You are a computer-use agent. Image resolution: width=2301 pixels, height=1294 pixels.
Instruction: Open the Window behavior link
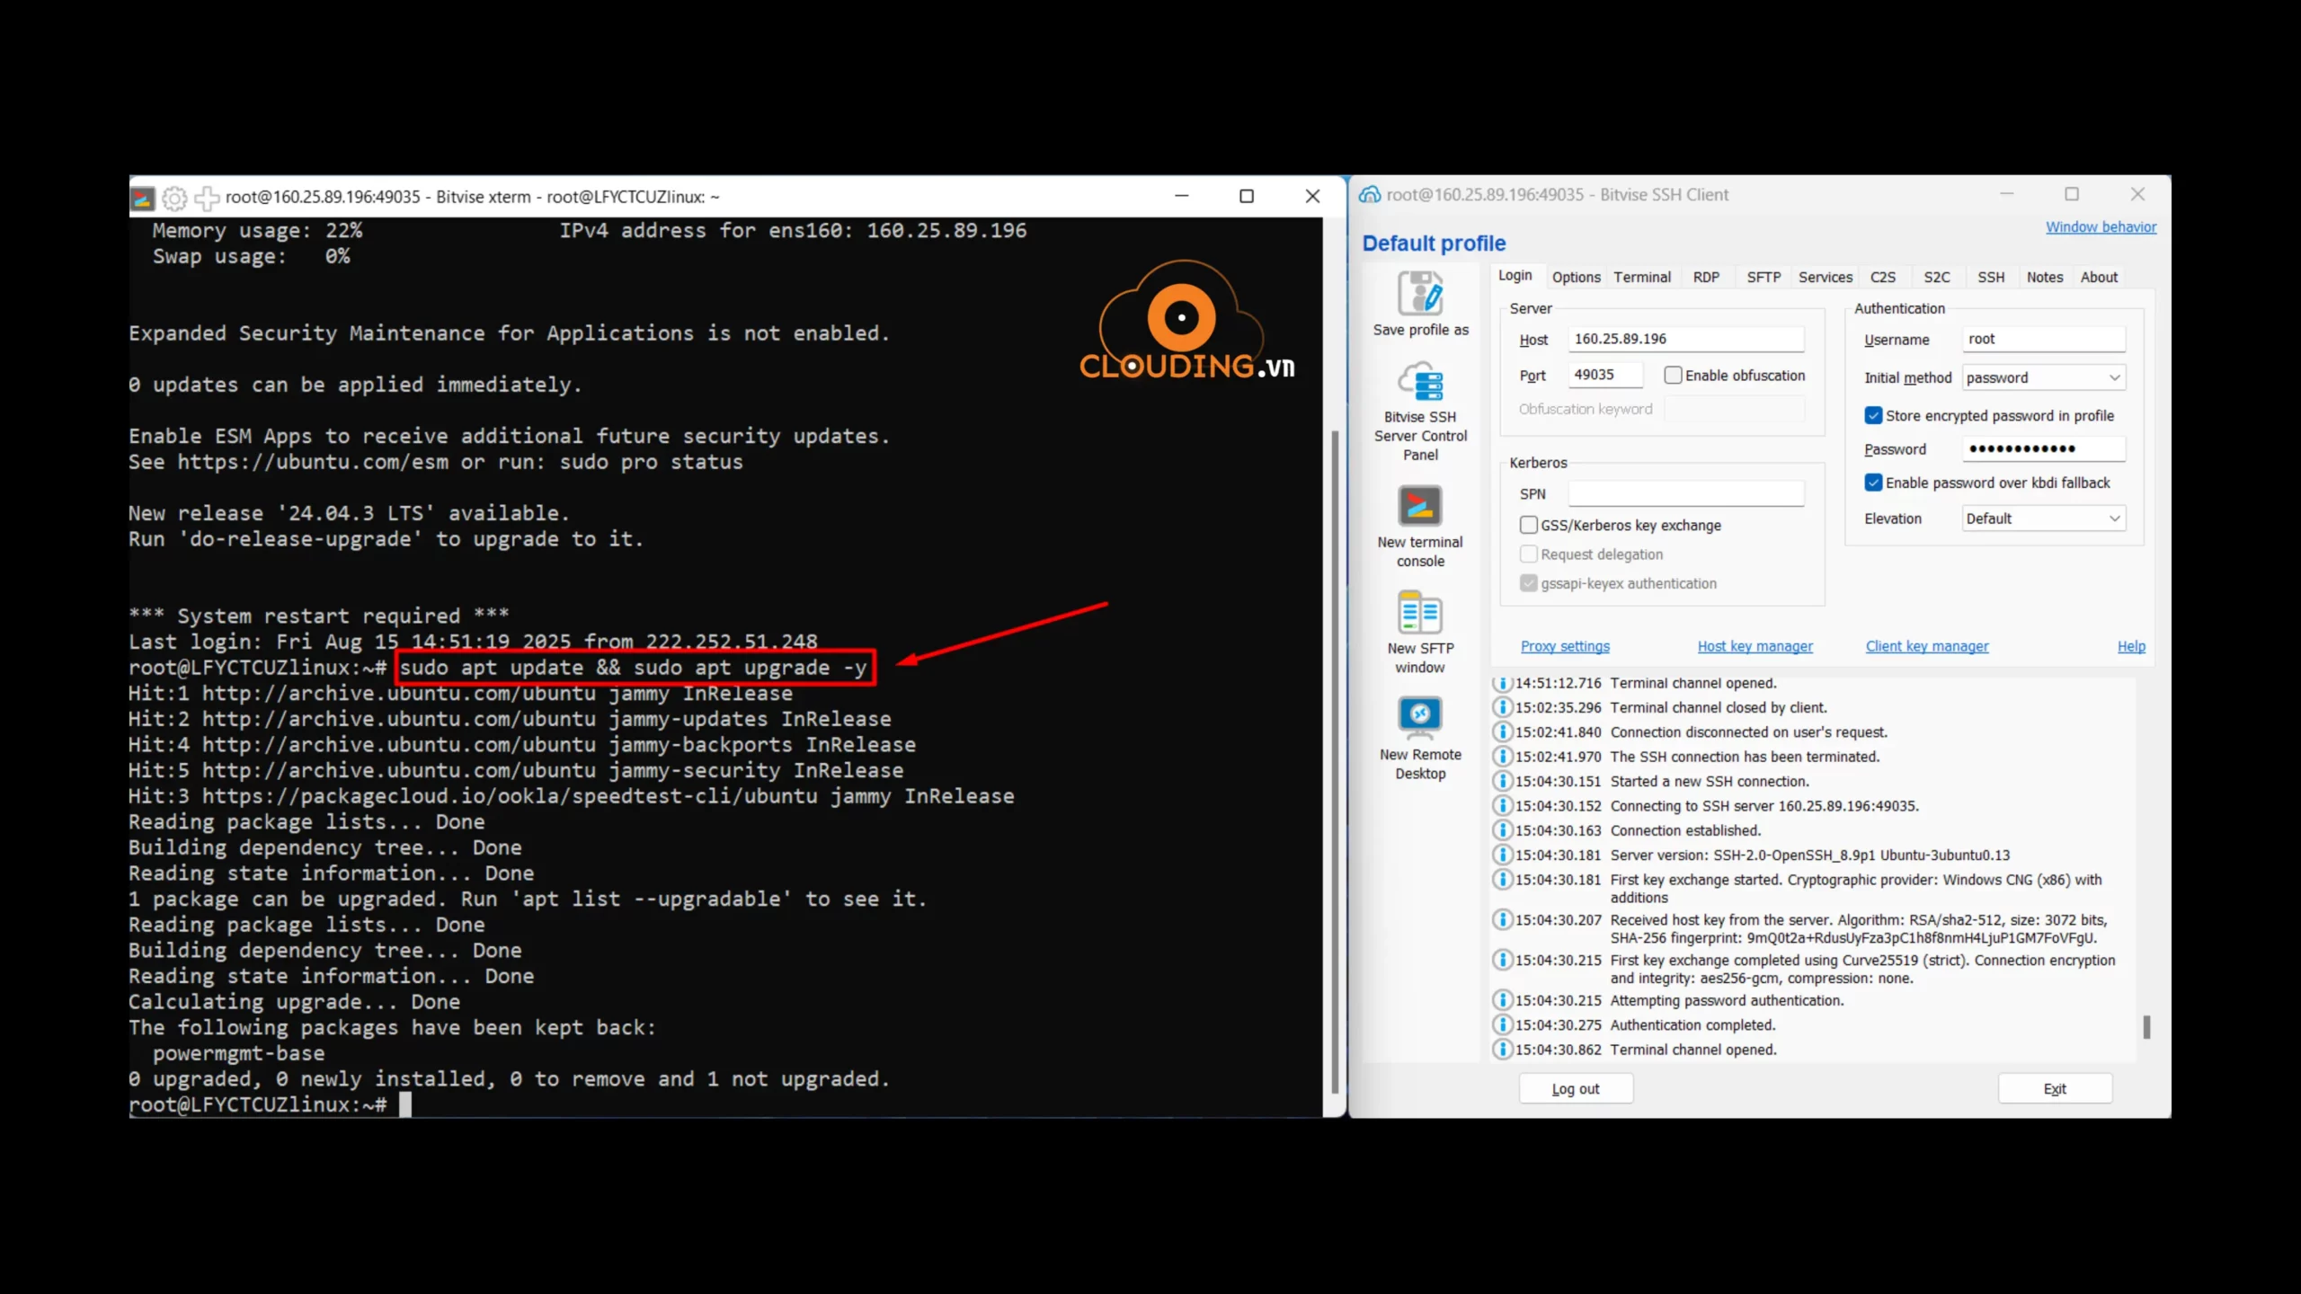pos(2101,227)
